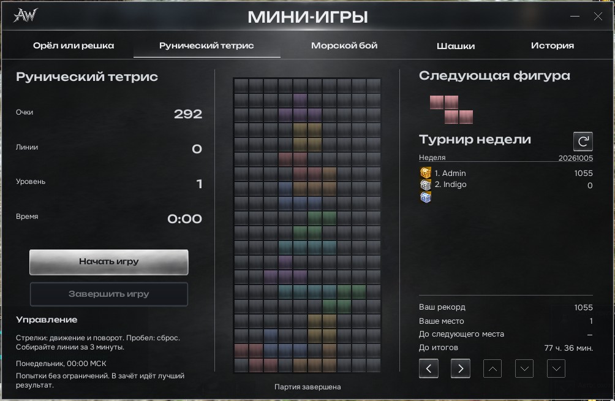Click the Линии value 0
Viewport: 615px width, 401px height.
click(x=197, y=149)
